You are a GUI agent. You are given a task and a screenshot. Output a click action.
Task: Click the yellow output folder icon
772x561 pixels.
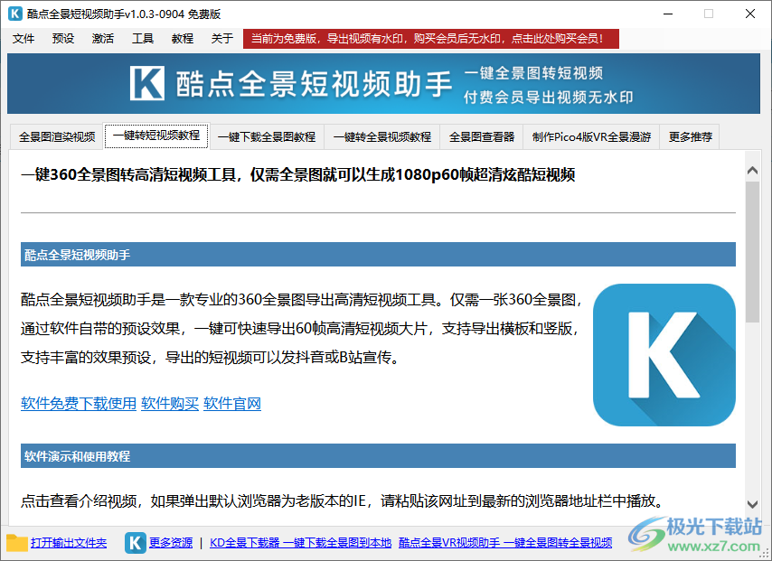pos(17,542)
